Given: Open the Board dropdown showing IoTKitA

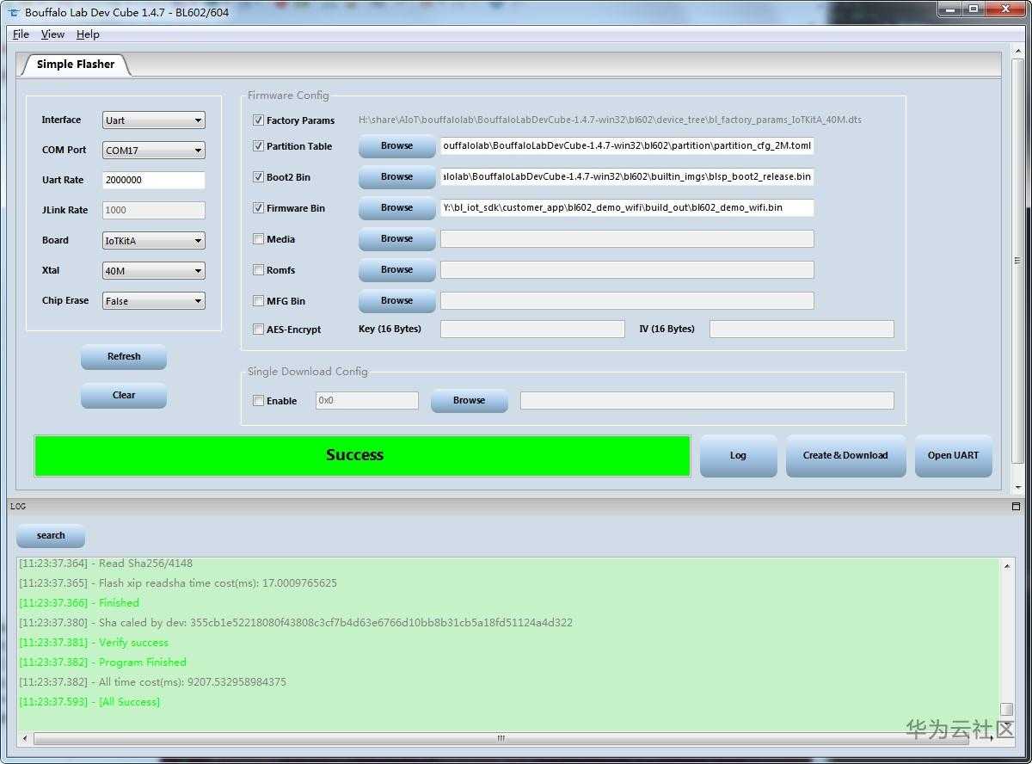Looking at the screenshot, I should [x=154, y=241].
